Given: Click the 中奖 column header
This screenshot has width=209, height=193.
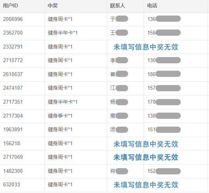Looking at the screenshot, I should click(x=53, y=5).
